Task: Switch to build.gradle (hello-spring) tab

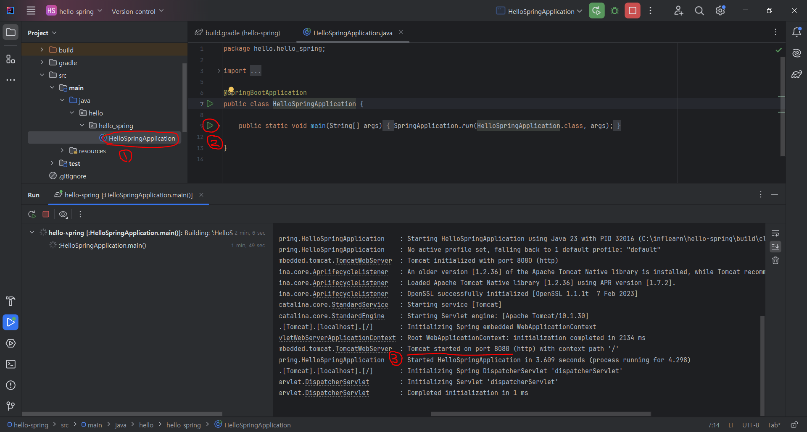Action: click(x=237, y=32)
